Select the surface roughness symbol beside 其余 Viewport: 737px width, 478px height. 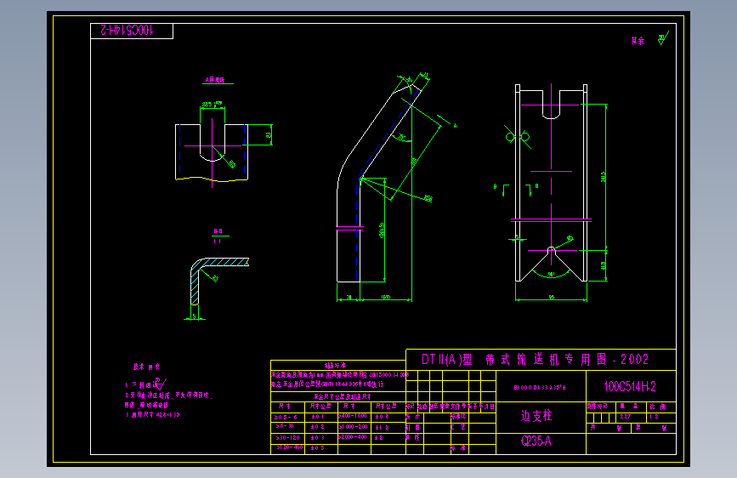tap(663, 38)
